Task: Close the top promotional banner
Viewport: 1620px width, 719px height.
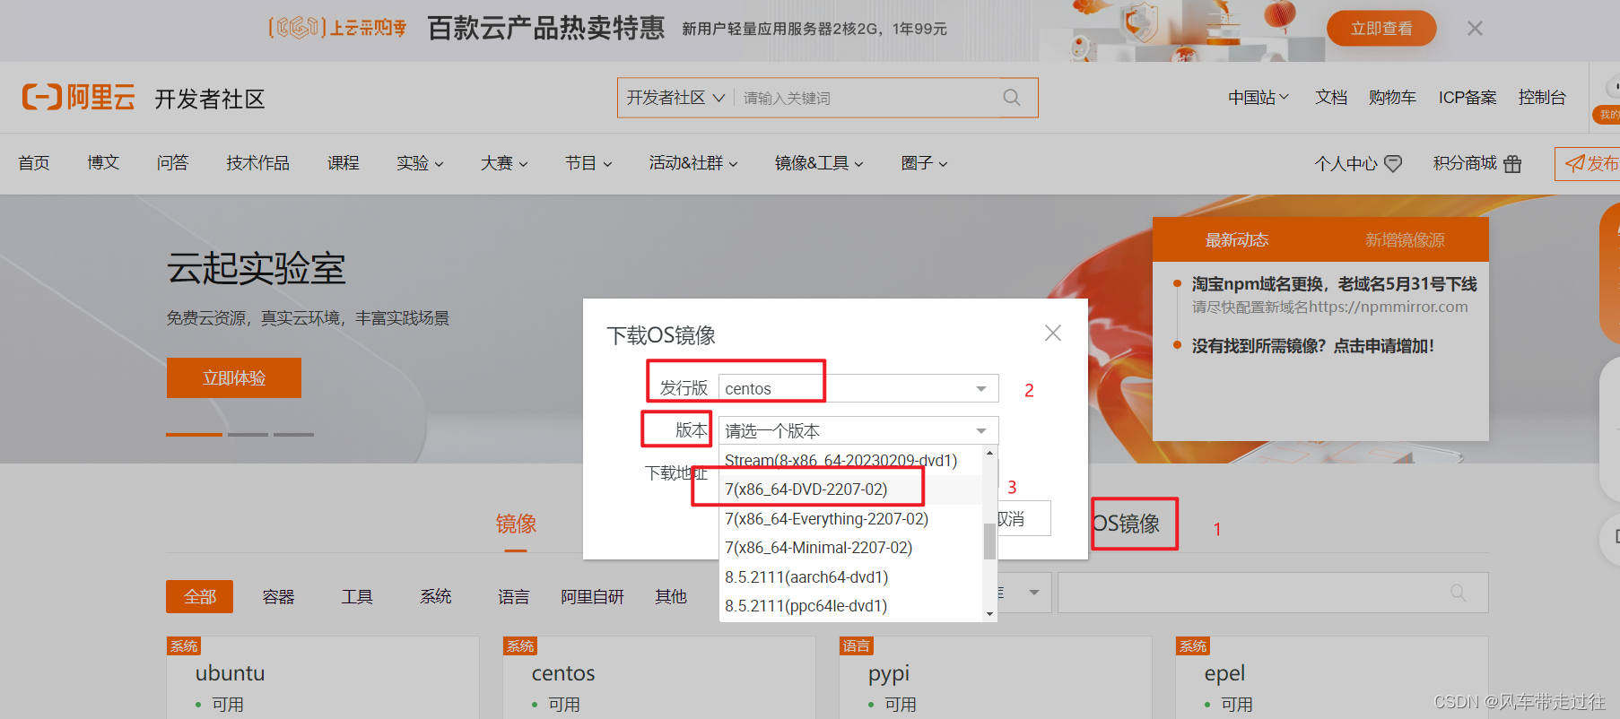Action: pos(1475,29)
